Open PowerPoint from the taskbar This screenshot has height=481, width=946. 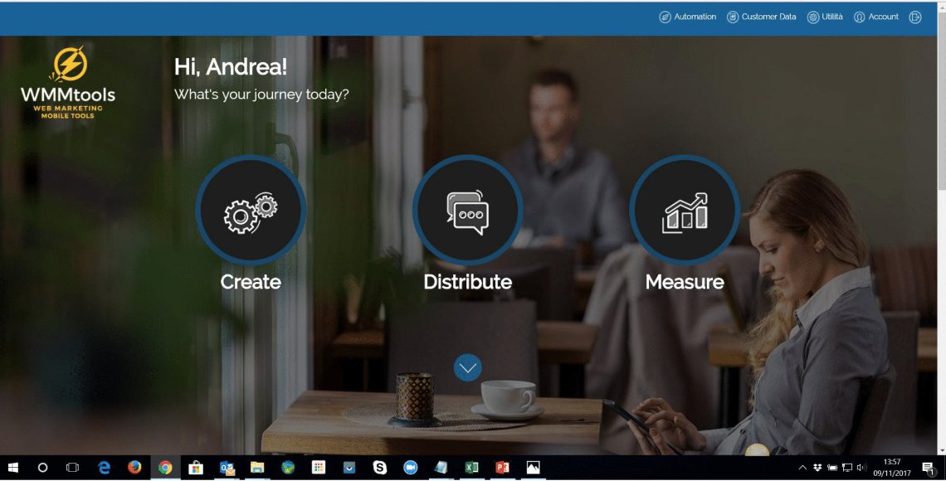[502, 468]
